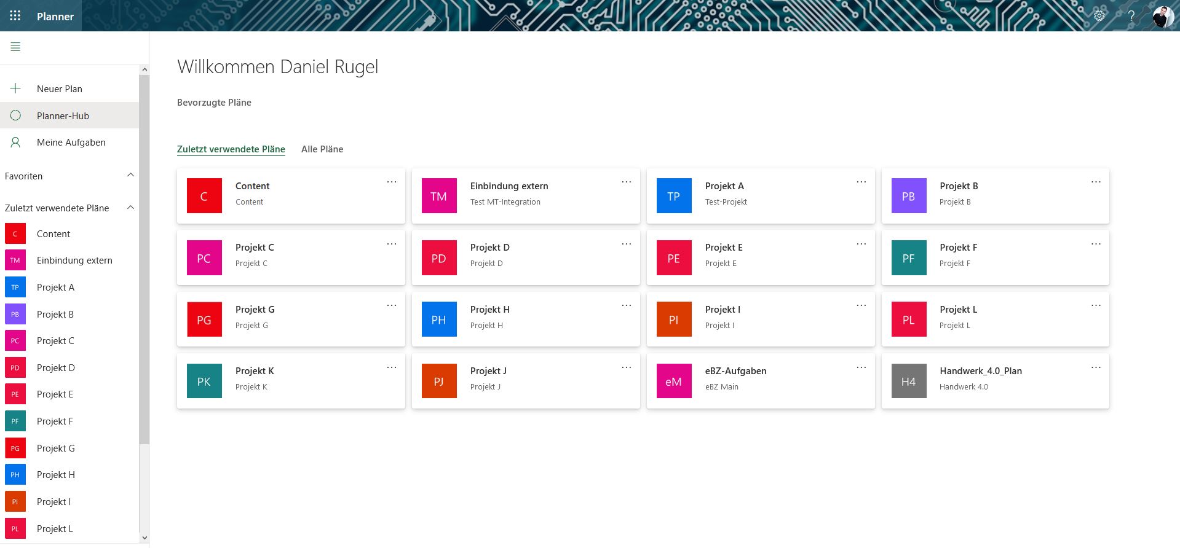Open Projekt A in sidebar list
The height and width of the screenshot is (548, 1180).
pyautogui.click(x=69, y=287)
